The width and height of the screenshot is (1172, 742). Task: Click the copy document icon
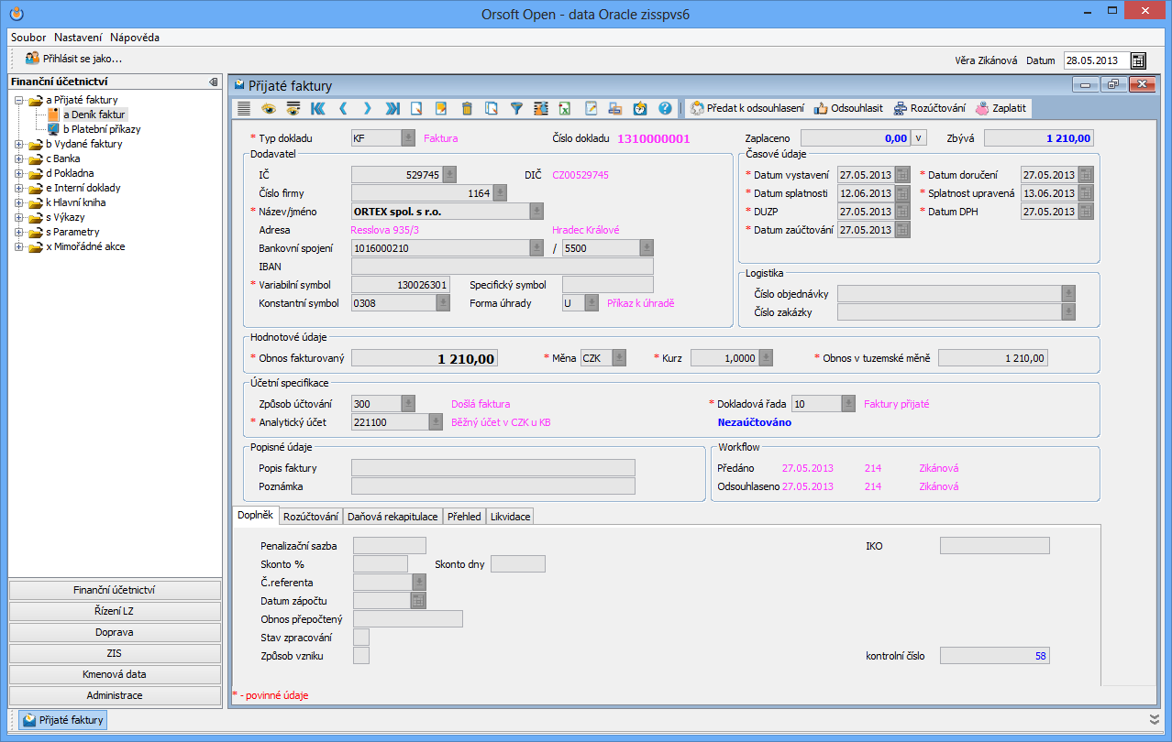coord(492,108)
